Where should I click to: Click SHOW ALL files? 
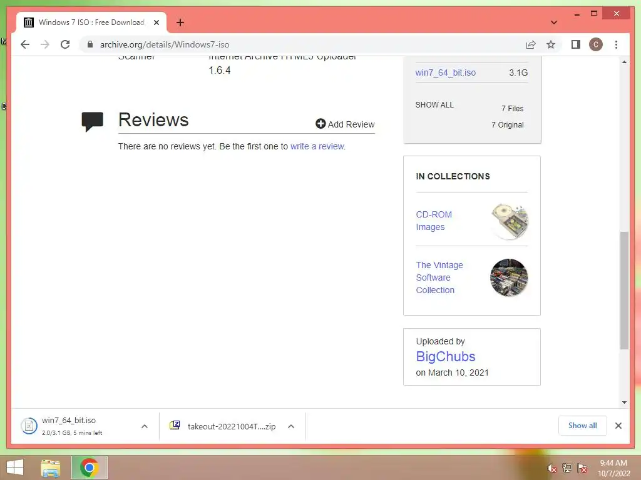pyautogui.click(x=434, y=105)
